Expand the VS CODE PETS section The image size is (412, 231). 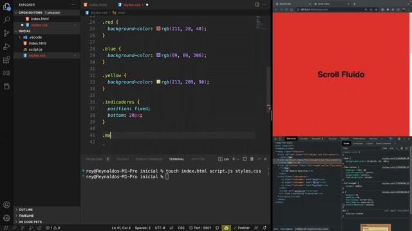coord(30,222)
